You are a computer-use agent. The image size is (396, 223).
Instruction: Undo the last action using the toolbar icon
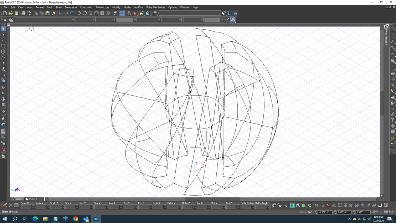pos(61,13)
